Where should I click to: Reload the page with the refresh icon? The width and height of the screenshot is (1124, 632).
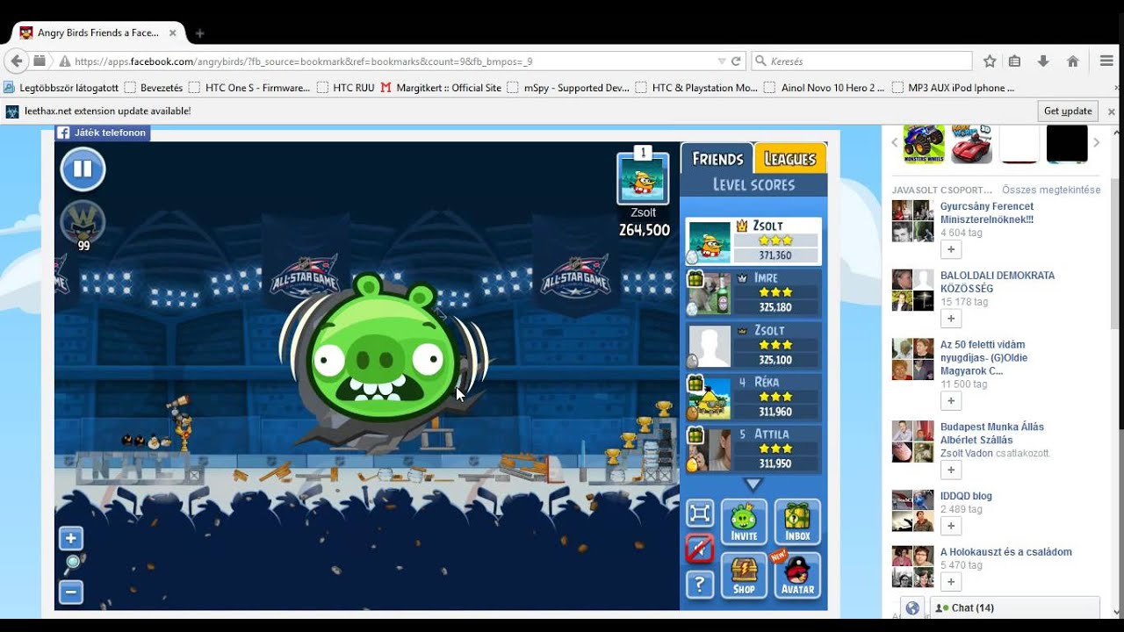pos(736,61)
